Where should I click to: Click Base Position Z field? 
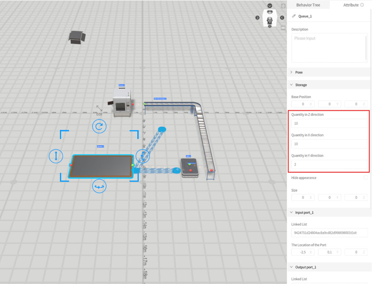point(356,104)
